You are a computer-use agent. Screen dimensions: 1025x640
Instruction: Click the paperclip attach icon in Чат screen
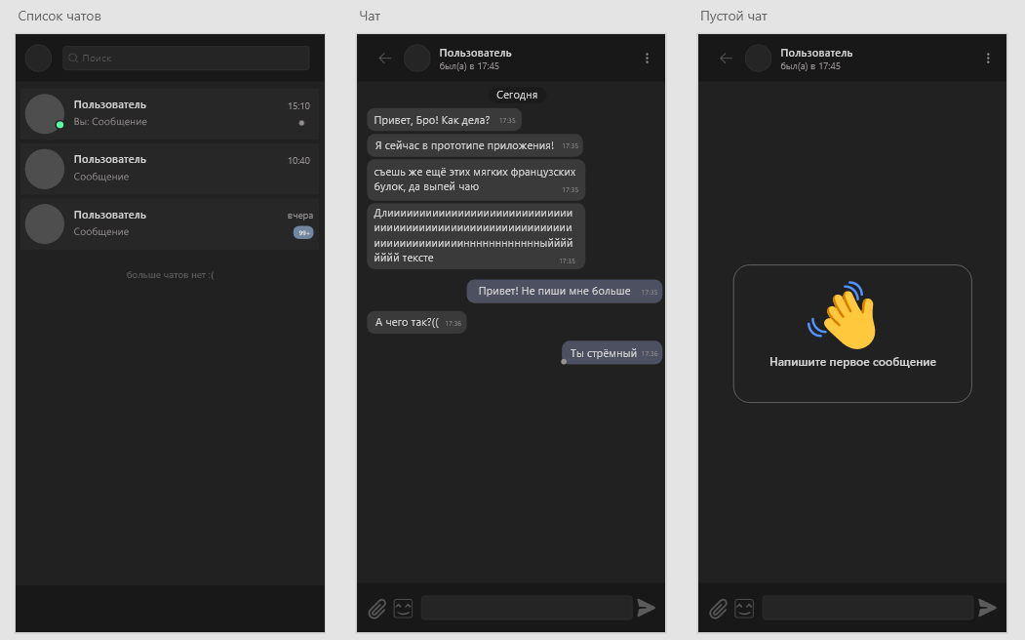[377, 609]
